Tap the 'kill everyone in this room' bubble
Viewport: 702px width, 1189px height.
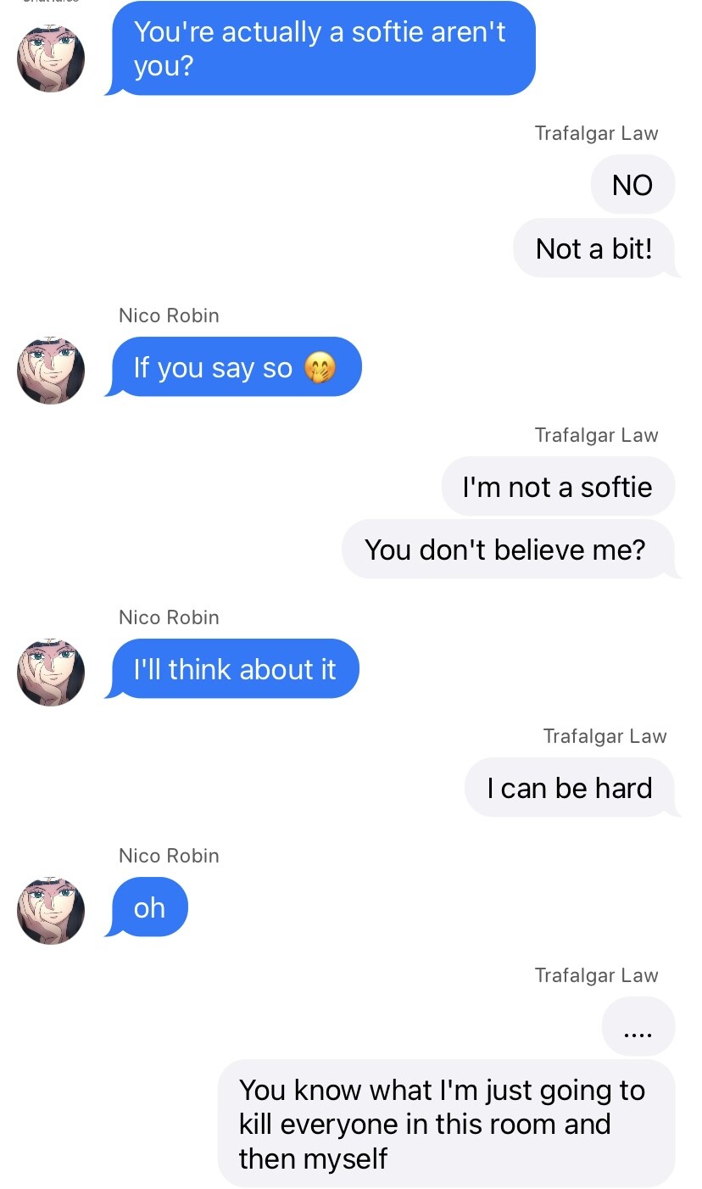pos(447,1124)
